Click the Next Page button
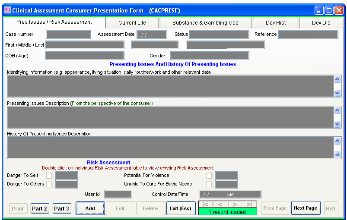 tap(306, 208)
